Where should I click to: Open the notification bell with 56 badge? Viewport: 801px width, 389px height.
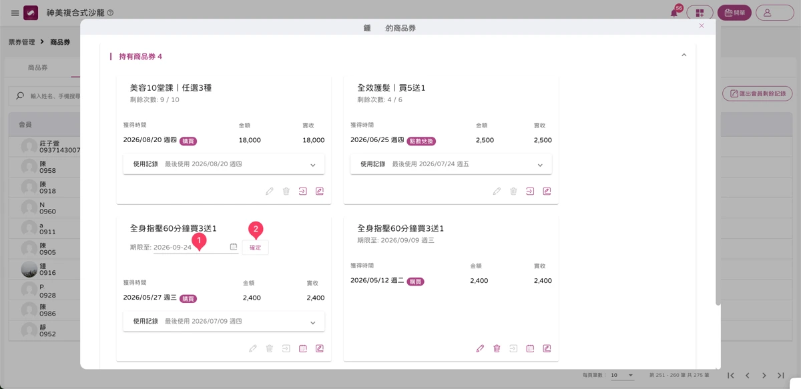(x=674, y=13)
